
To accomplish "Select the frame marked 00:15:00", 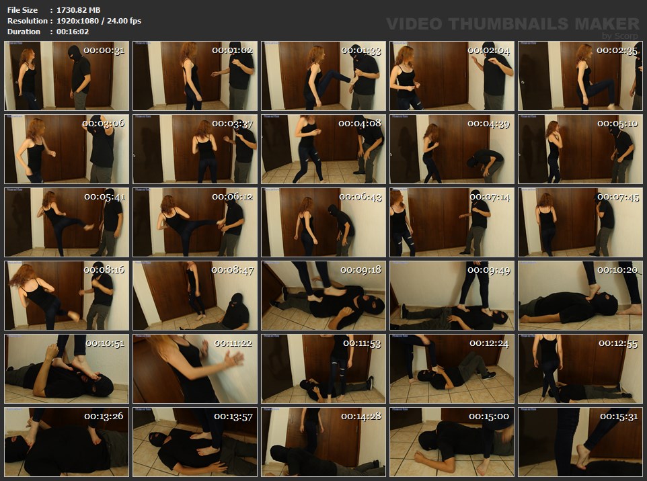I will (x=452, y=442).
